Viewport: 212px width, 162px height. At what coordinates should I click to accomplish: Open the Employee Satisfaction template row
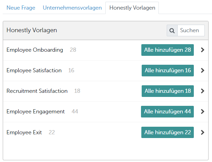[34, 70]
